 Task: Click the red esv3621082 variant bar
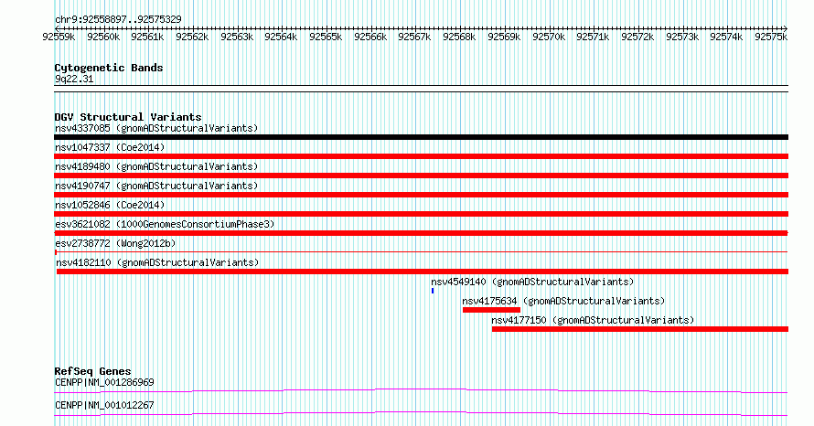(x=421, y=233)
